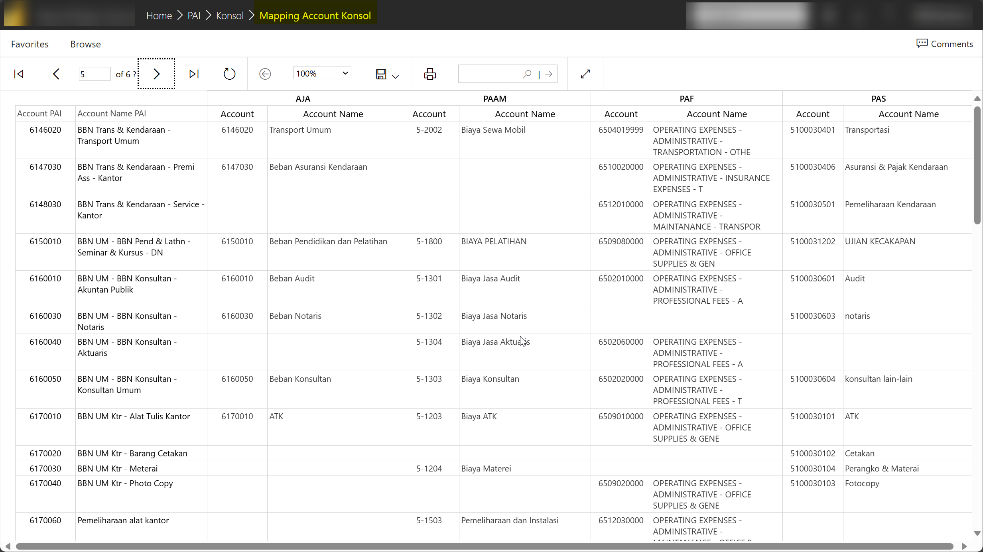The height and width of the screenshot is (552, 983).
Task: Click the current page number field
Action: (94, 74)
